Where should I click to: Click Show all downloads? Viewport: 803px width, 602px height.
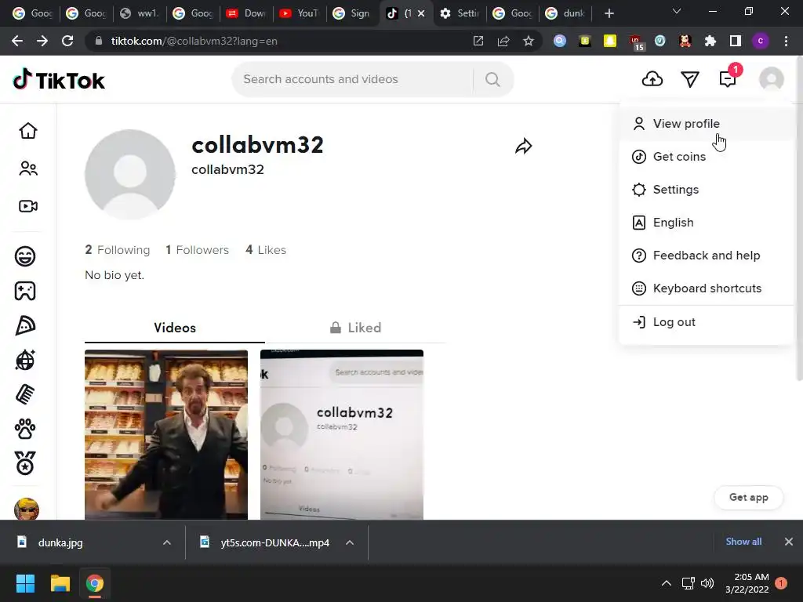pyautogui.click(x=743, y=542)
